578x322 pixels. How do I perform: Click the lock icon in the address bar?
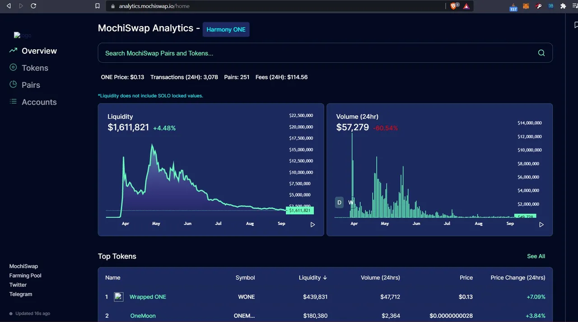pos(113,6)
